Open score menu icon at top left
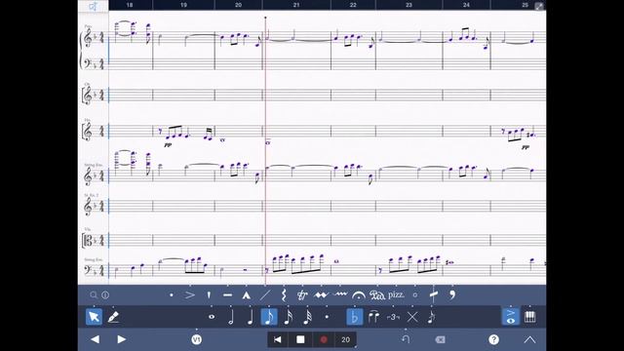The image size is (624, 351). pos(94,6)
